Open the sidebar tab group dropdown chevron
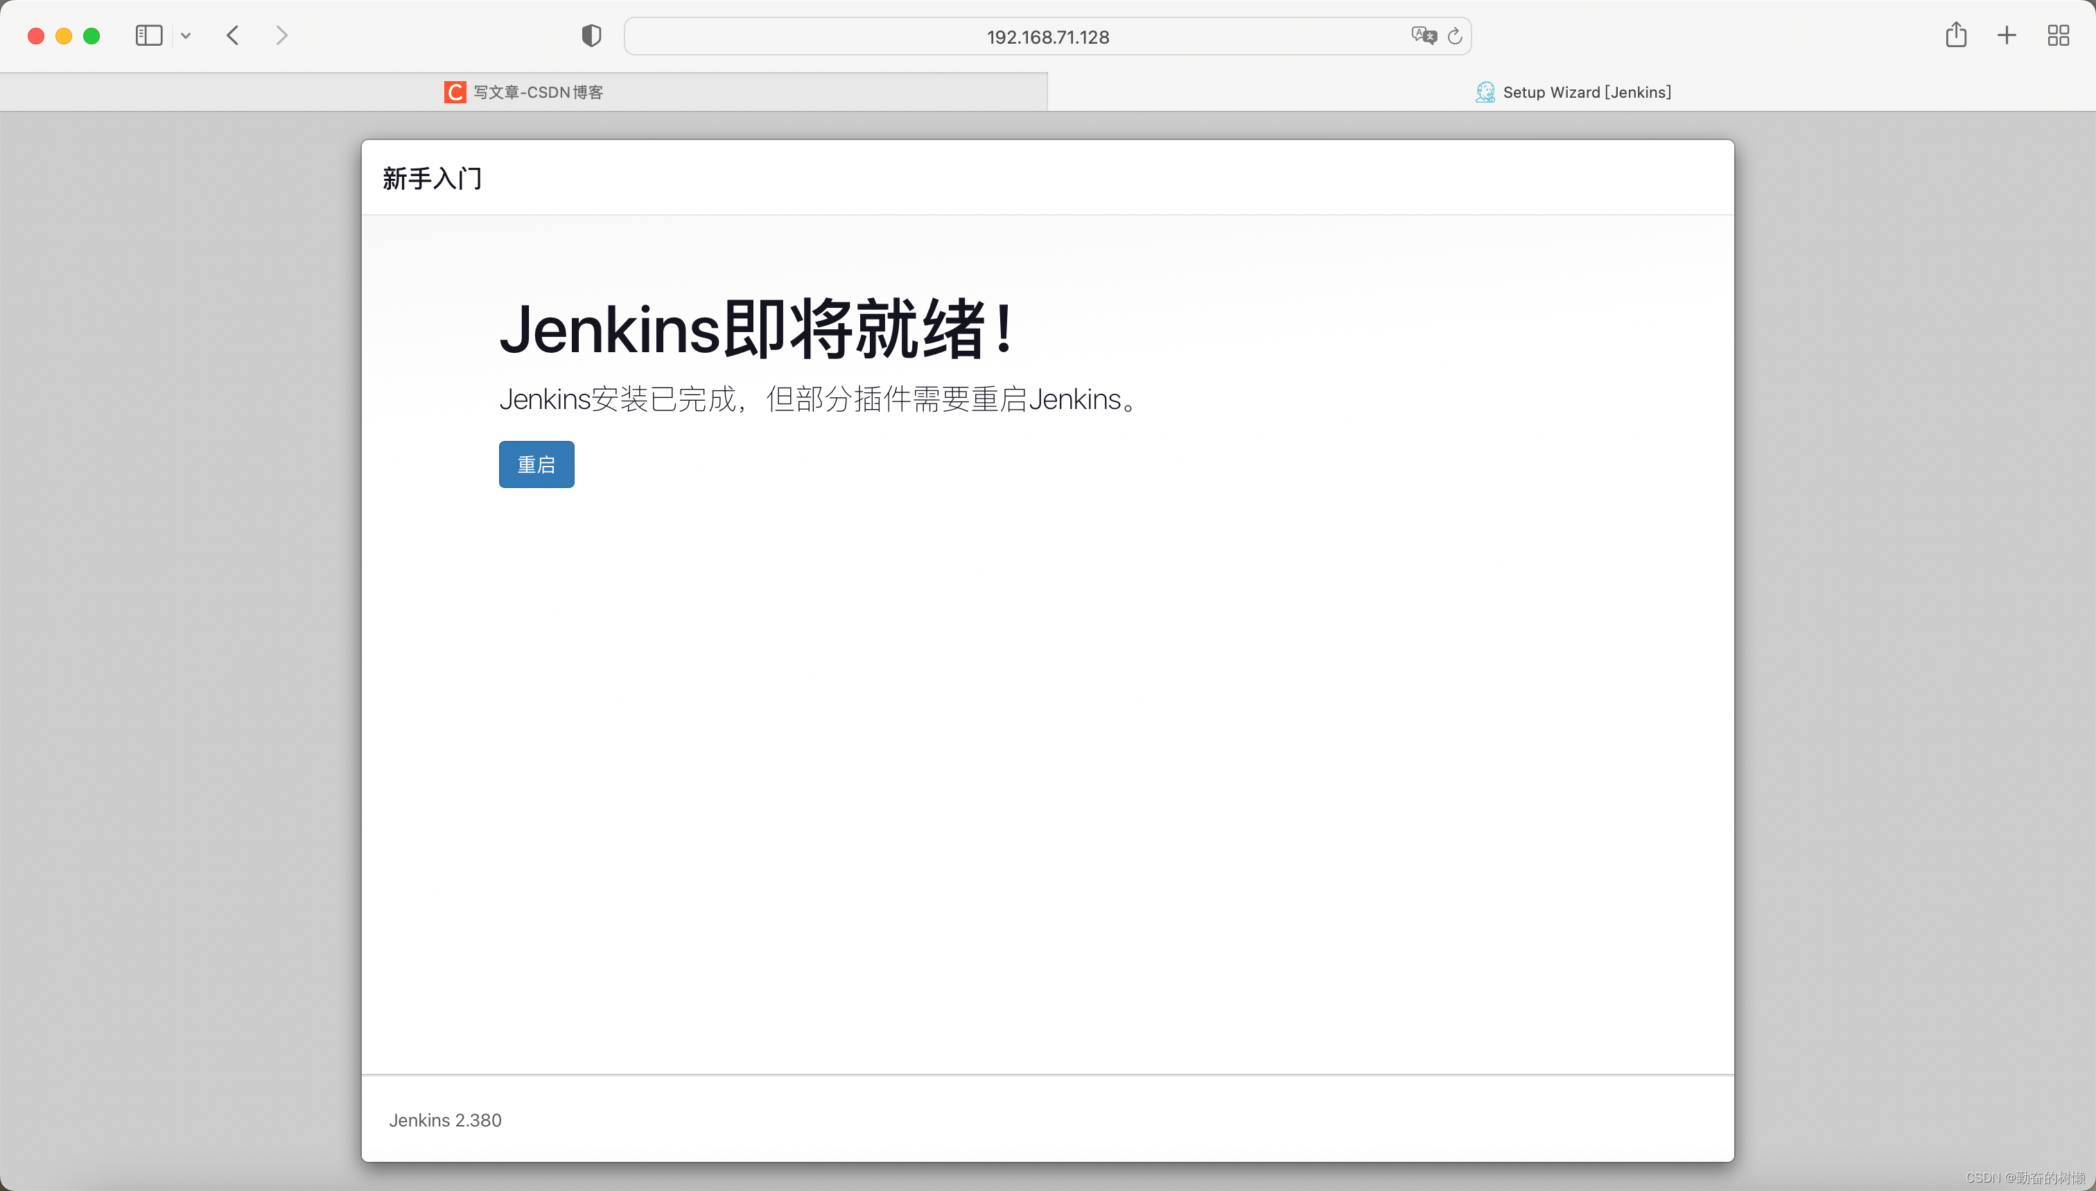This screenshot has width=2096, height=1191. [186, 36]
